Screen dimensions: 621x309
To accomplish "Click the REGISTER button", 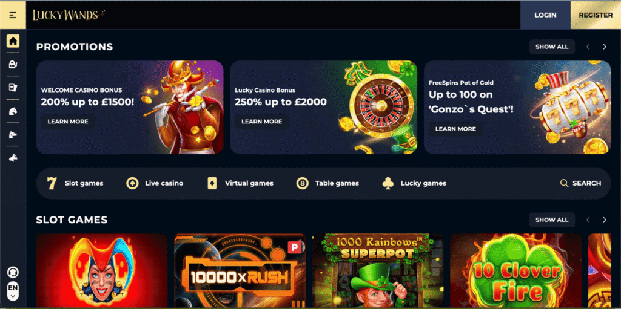I will (596, 15).
